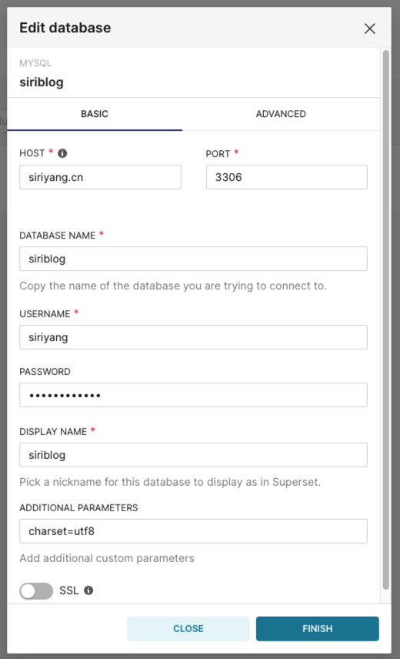Click the SSL label text
This screenshot has width=400, height=659.
coord(68,590)
